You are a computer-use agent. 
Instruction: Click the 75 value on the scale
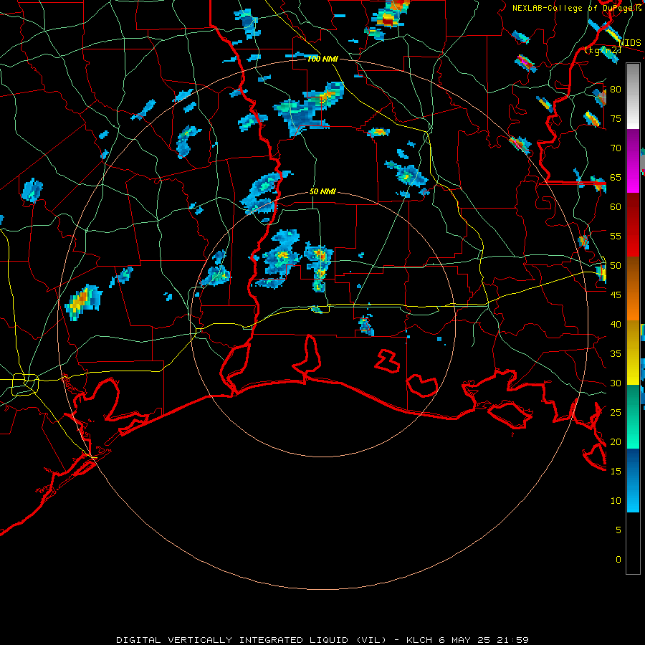click(x=616, y=118)
